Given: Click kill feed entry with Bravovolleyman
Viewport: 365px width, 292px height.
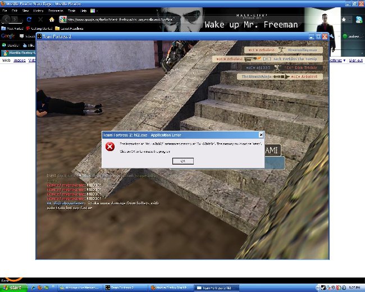Looking at the screenshot, I should (x=283, y=50).
